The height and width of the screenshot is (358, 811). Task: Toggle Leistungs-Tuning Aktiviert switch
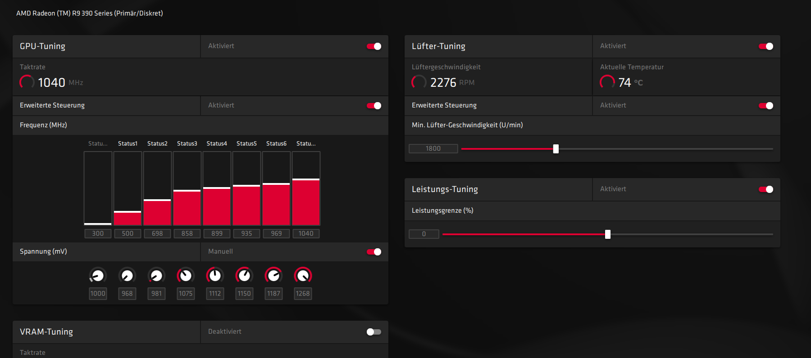coord(766,189)
